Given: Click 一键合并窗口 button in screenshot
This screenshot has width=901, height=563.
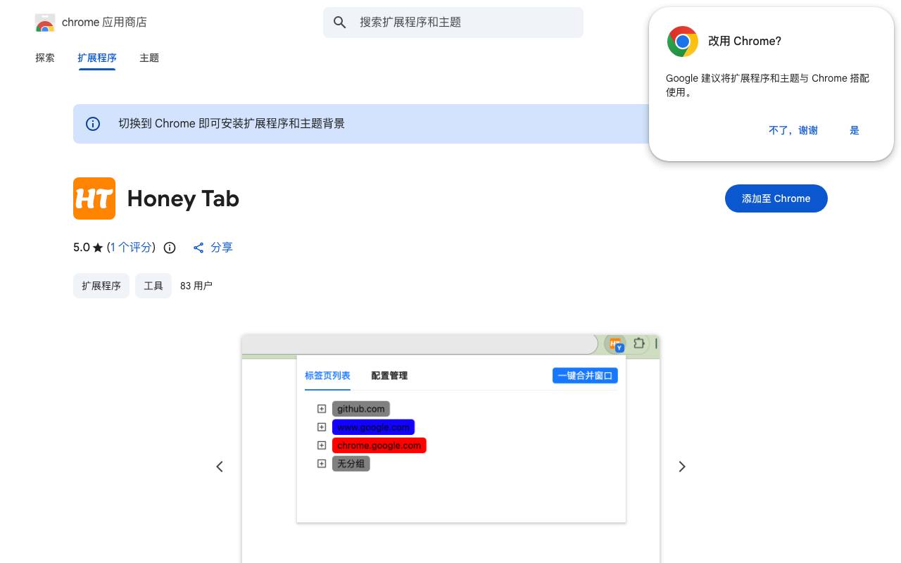Looking at the screenshot, I should (x=585, y=376).
